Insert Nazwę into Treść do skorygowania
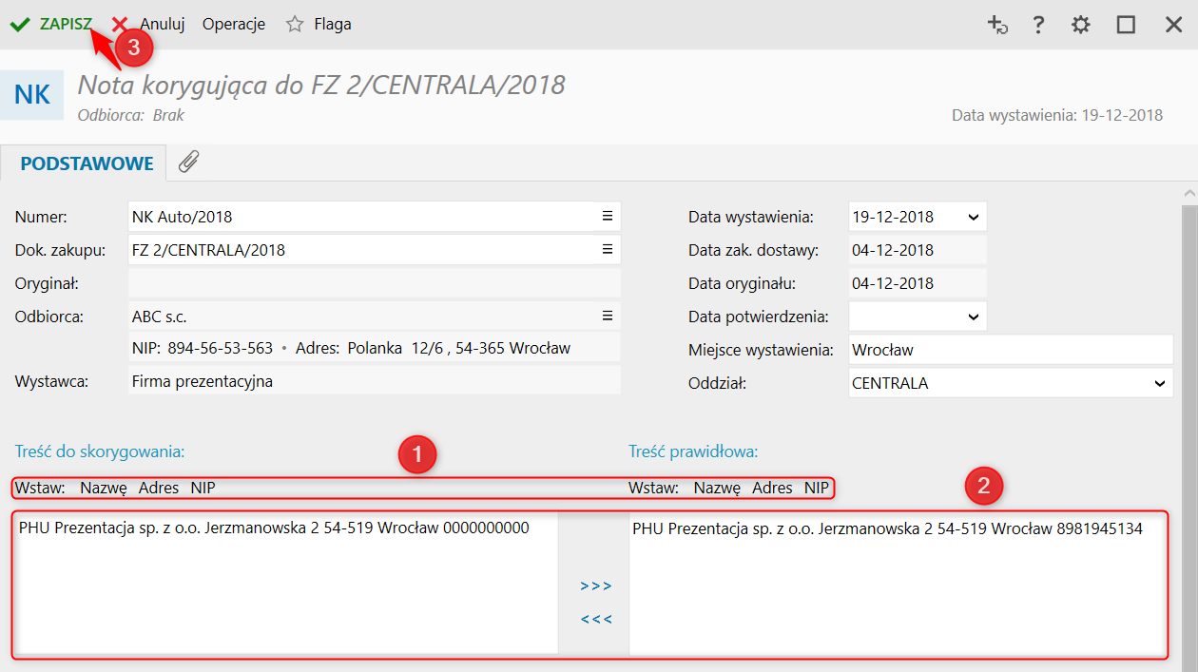 pyautogui.click(x=104, y=488)
